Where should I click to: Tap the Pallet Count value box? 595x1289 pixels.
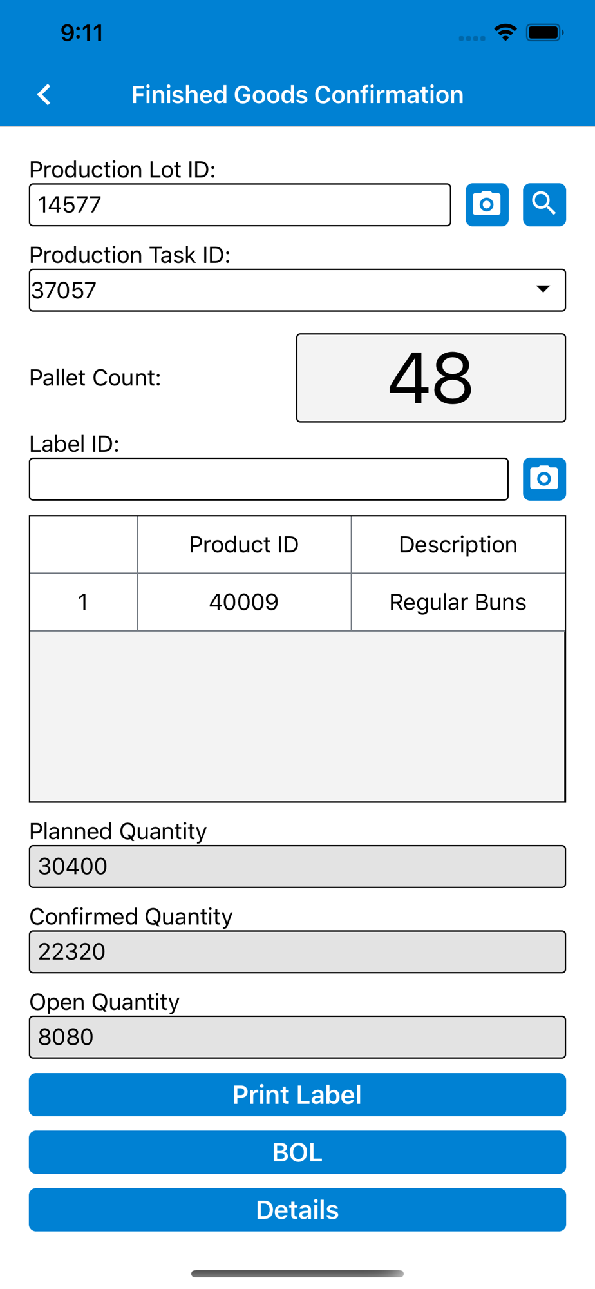pyautogui.click(x=431, y=378)
